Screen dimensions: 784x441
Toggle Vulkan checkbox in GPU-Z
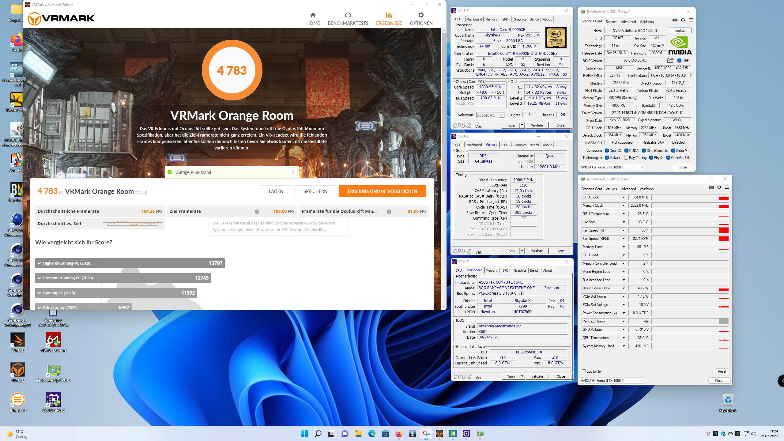[x=607, y=158]
